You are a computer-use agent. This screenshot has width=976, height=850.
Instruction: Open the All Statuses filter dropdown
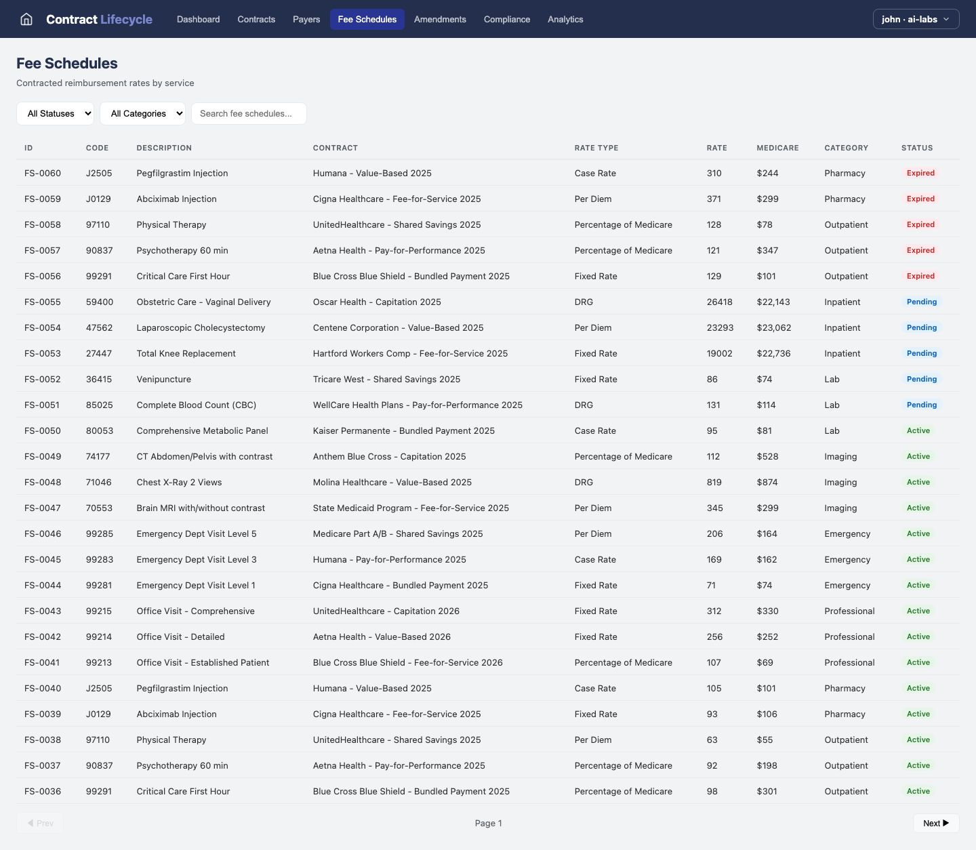pyautogui.click(x=55, y=113)
